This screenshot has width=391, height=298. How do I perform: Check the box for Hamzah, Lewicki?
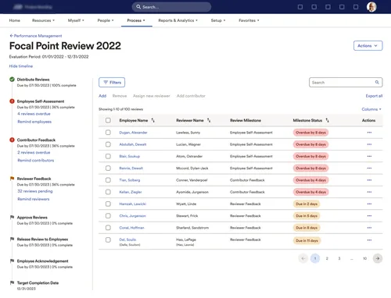(x=108, y=204)
